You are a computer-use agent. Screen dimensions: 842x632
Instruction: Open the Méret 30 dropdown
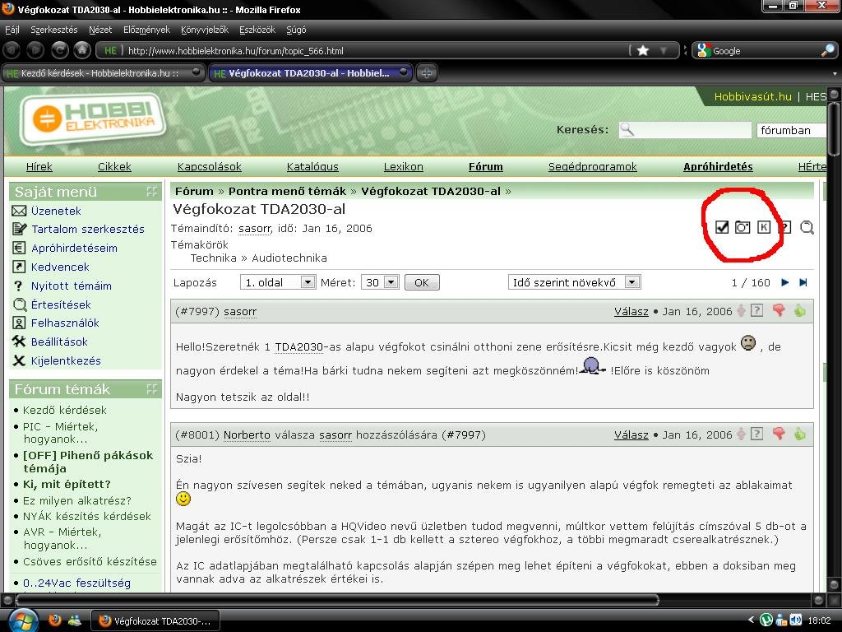coord(379,283)
